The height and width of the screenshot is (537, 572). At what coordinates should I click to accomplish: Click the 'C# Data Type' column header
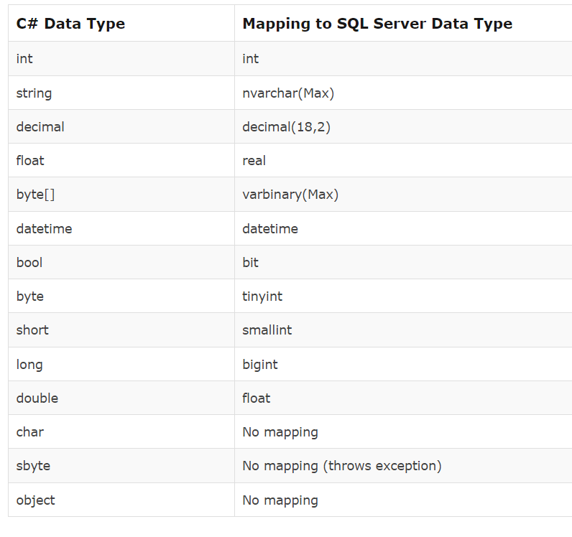[x=121, y=23]
